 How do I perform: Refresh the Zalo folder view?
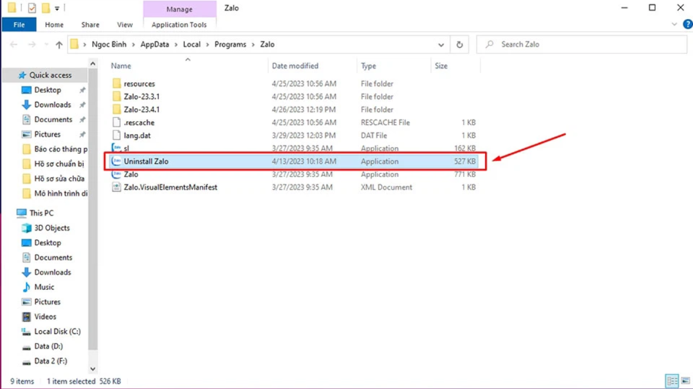point(460,44)
